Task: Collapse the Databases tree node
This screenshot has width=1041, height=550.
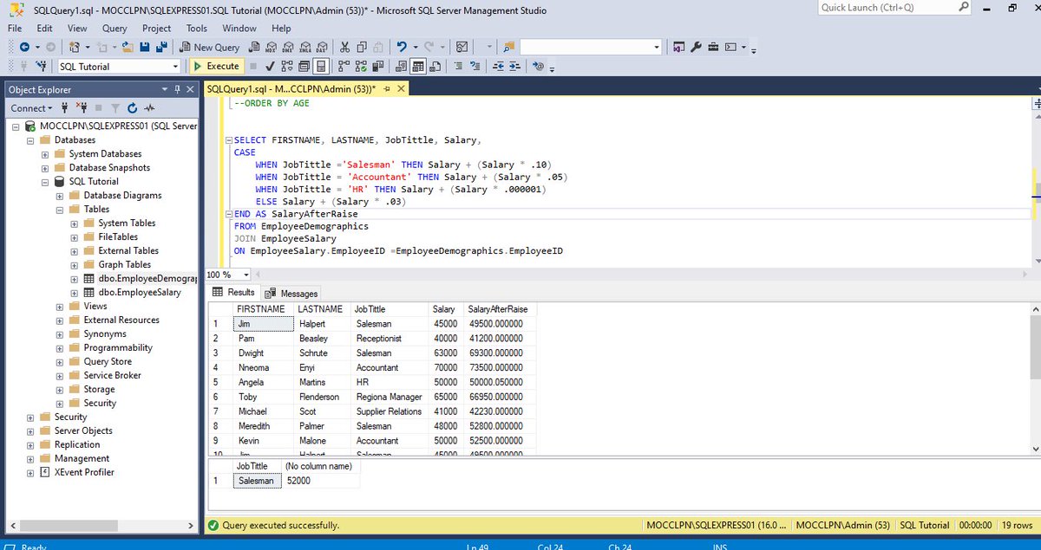Action: (31, 139)
